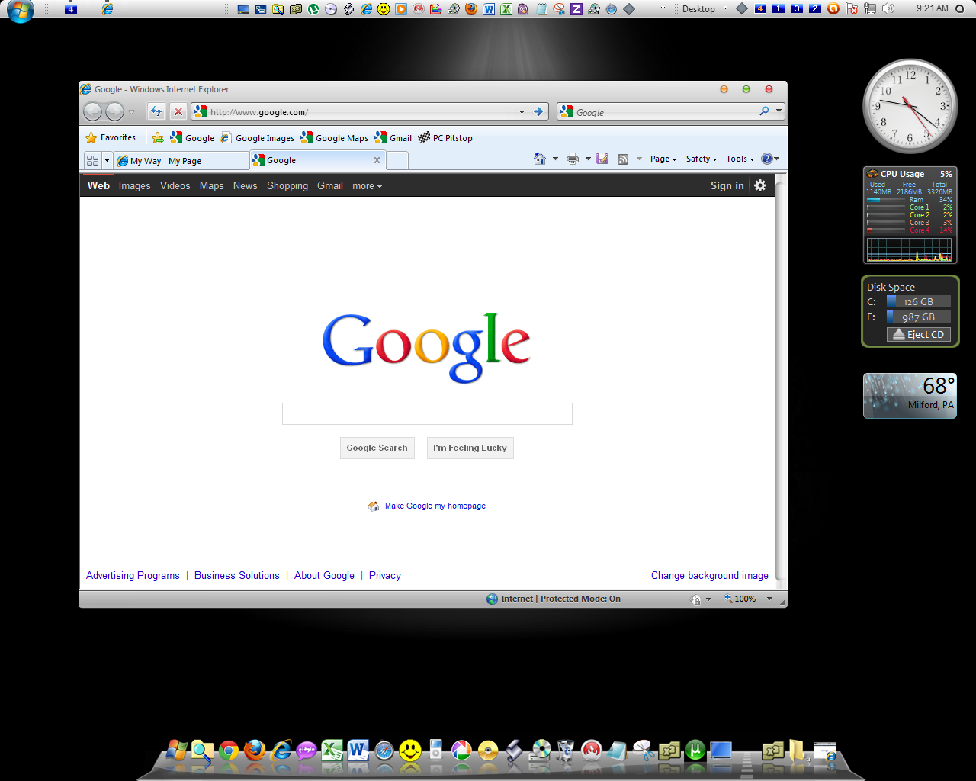
Task: Expand the Home button dropdown arrow
Action: click(555, 159)
